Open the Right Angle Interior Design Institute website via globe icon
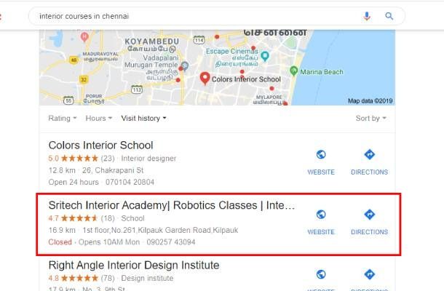Viewport: 444px width, 291px height. pos(321,274)
